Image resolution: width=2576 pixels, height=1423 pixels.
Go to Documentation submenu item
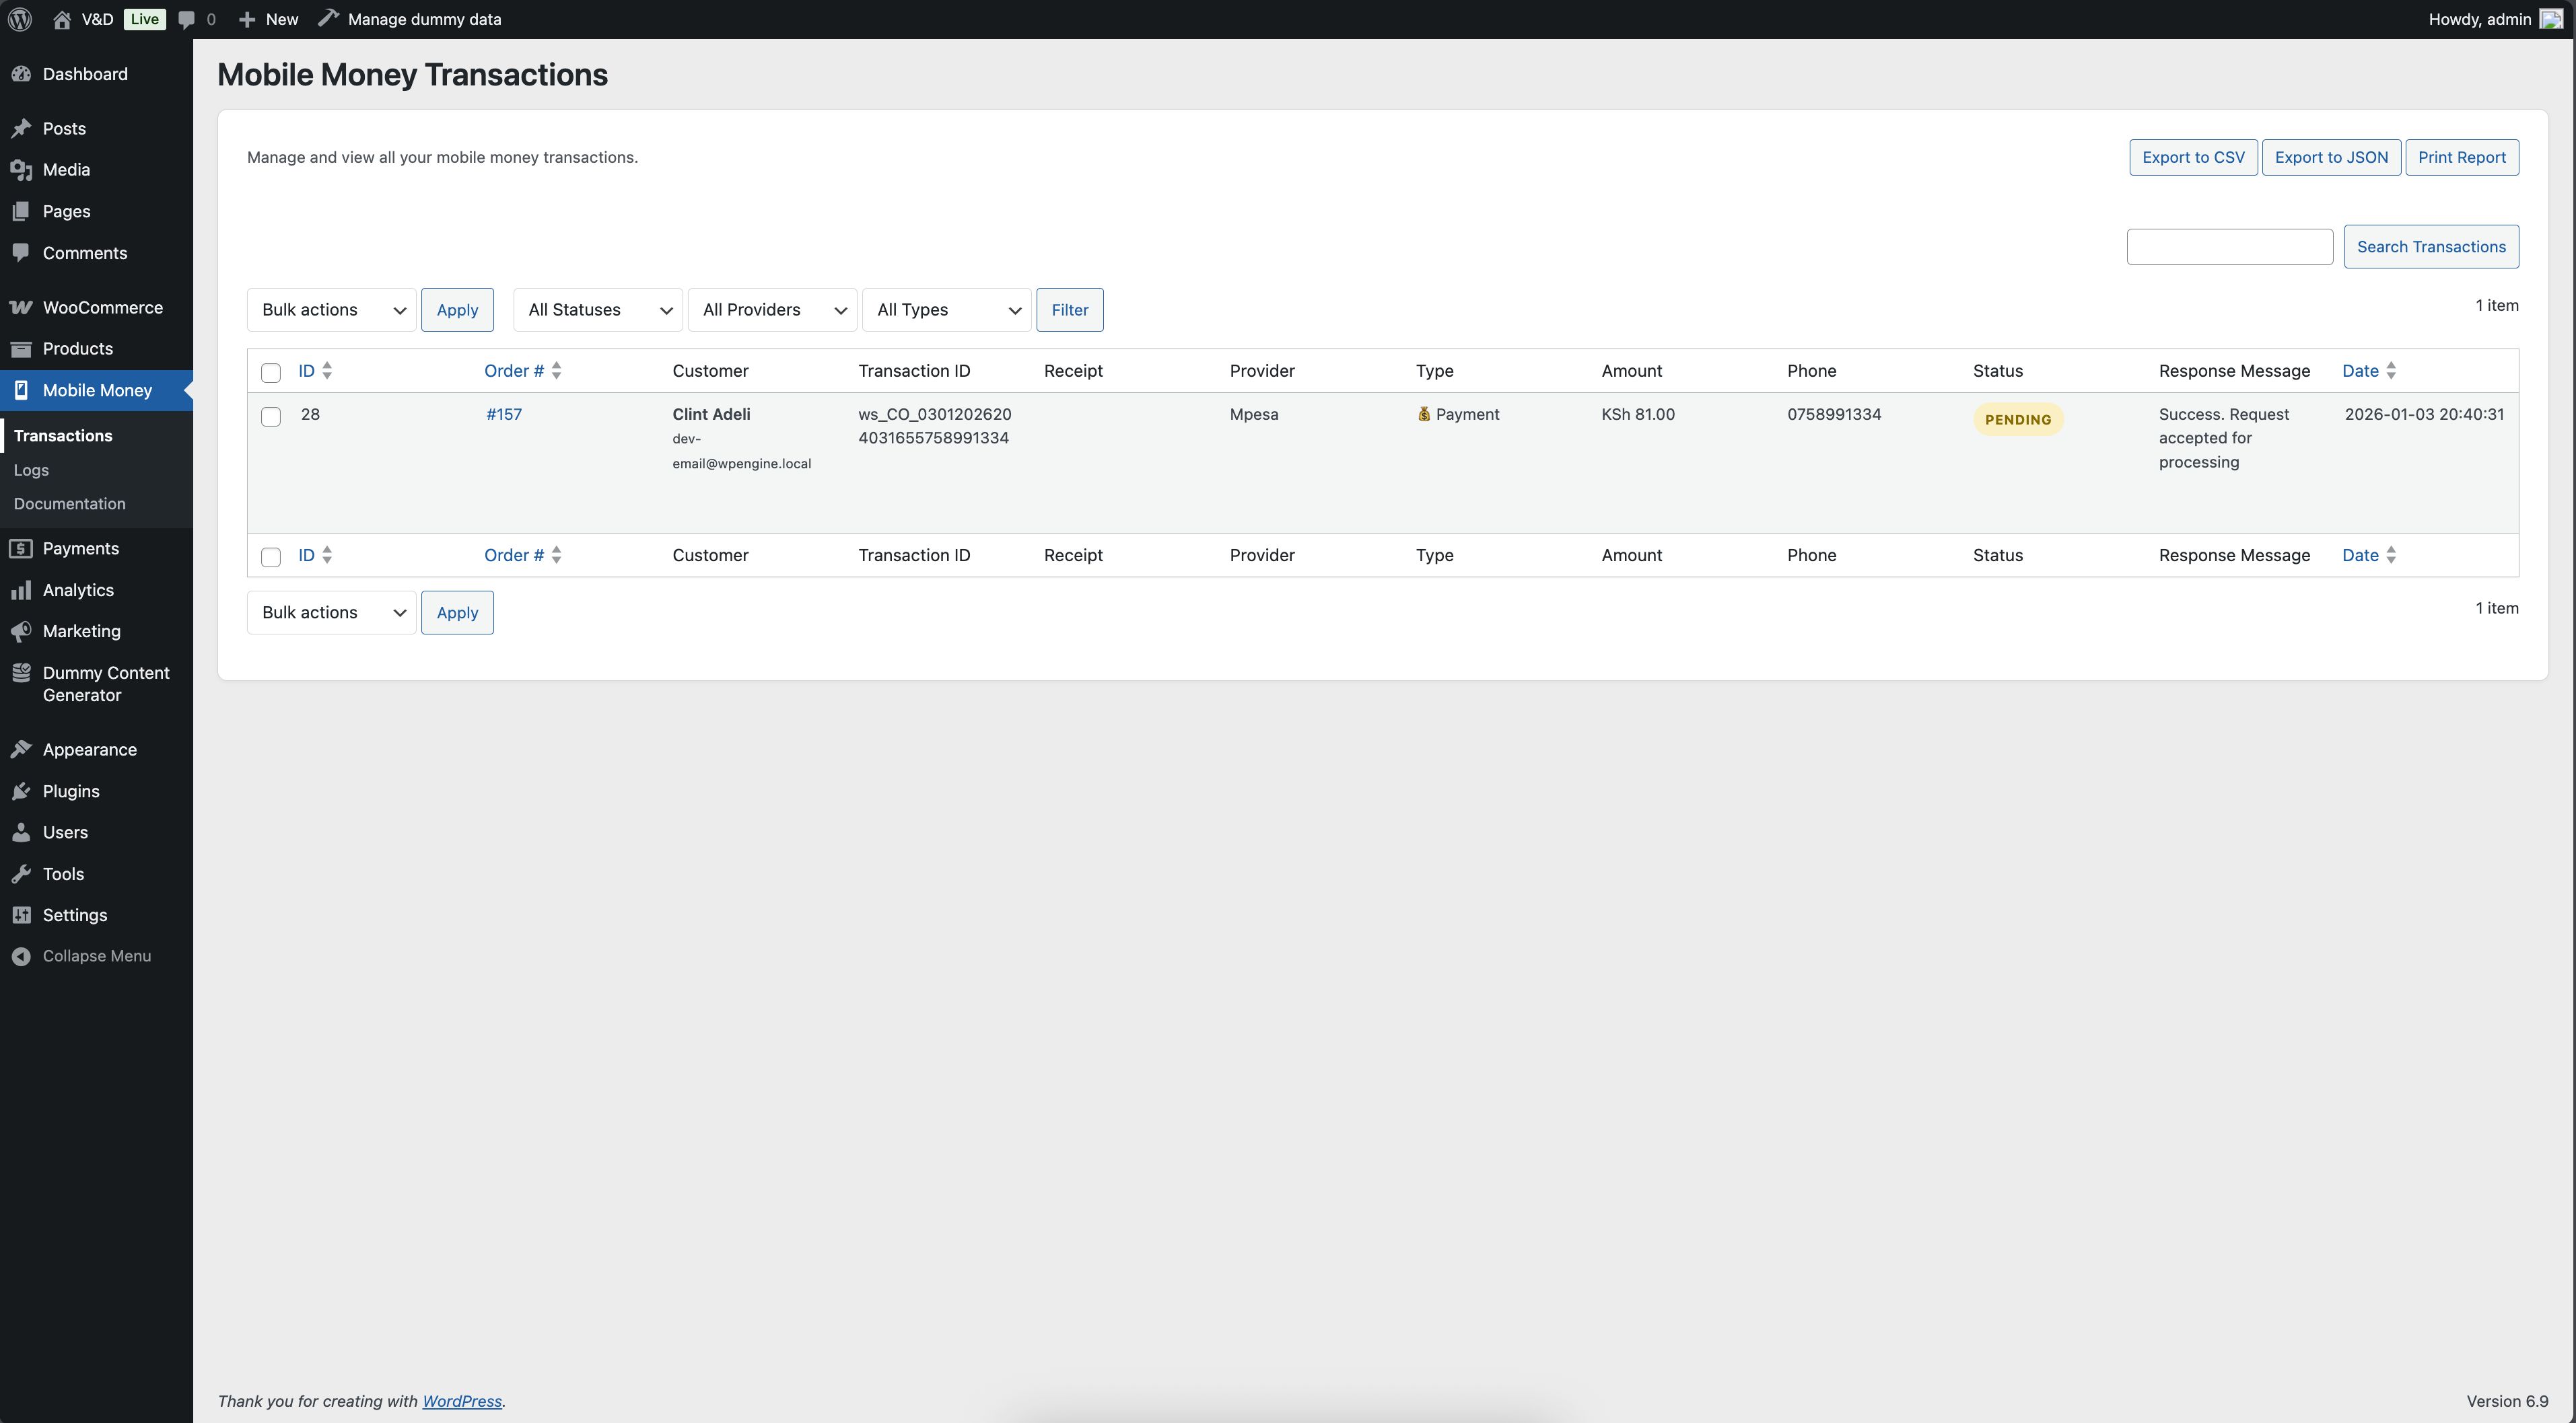[x=70, y=504]
